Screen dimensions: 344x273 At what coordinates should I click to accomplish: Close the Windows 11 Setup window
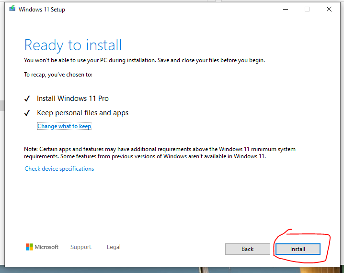click(329, 9)
